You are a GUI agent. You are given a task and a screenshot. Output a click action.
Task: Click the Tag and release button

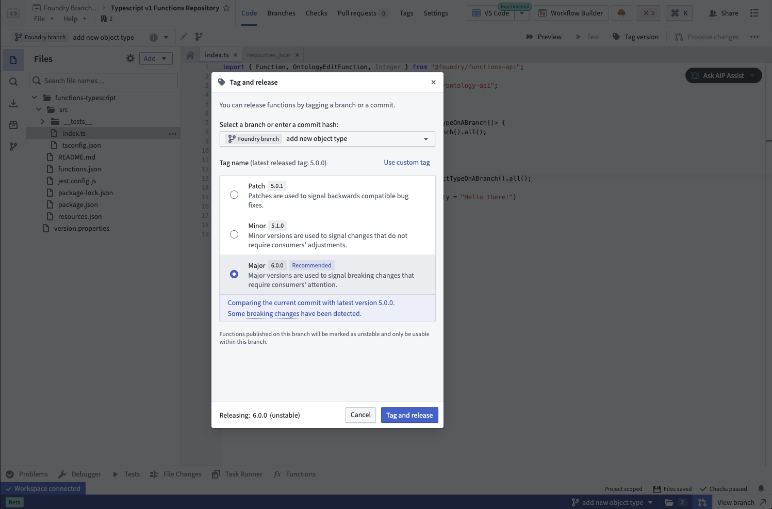[409, 415]
